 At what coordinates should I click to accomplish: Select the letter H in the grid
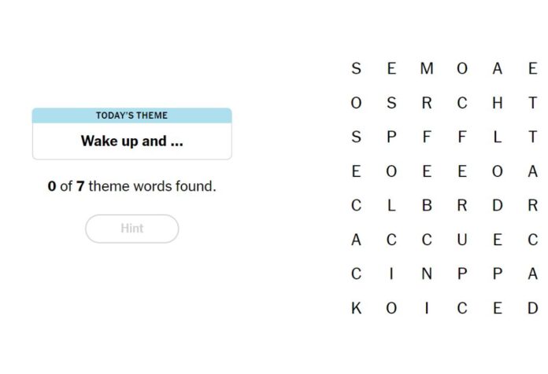498,103
